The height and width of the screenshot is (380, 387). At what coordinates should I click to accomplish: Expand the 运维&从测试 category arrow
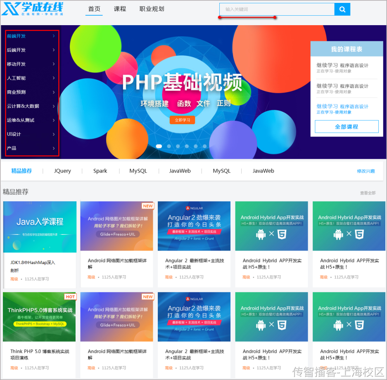(x=54, y=120)
